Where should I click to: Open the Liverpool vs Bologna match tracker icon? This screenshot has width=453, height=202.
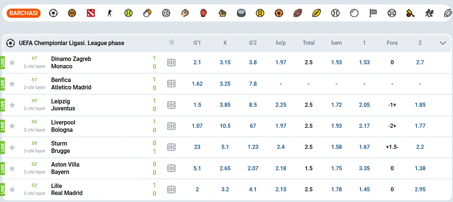coord(171,126)
